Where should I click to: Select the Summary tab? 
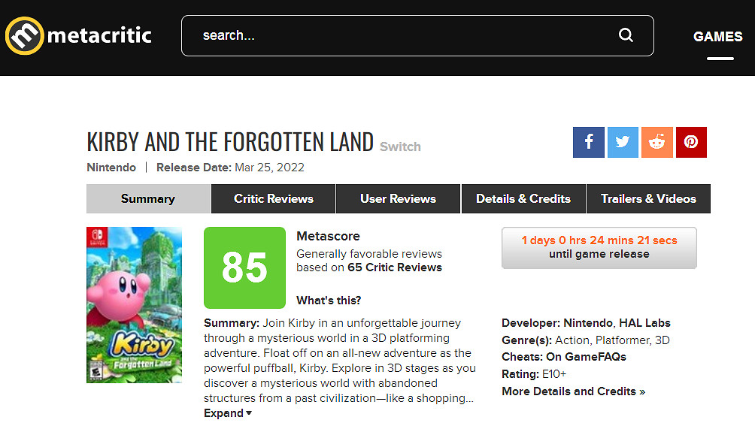(x=148, y=199)
